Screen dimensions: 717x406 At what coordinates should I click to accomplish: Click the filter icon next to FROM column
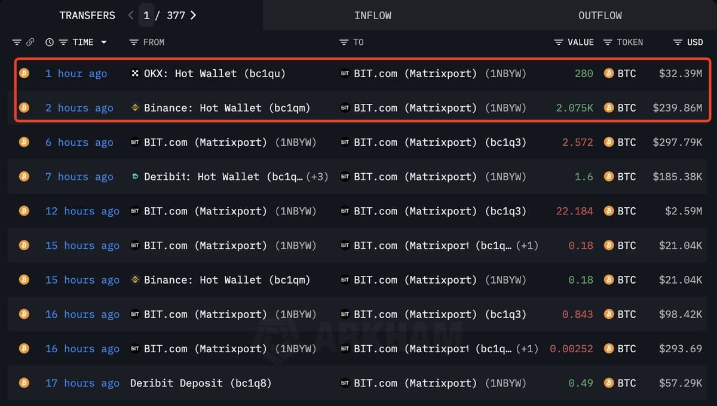click(x=134, y=42)
